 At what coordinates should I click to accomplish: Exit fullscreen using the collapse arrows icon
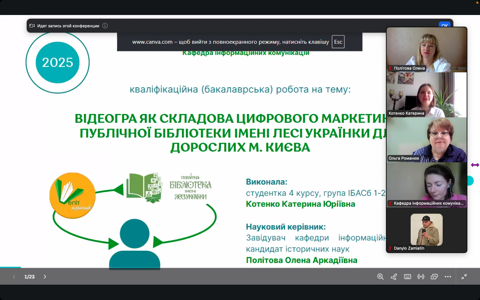pyautogui.click(x=464, y=277)
